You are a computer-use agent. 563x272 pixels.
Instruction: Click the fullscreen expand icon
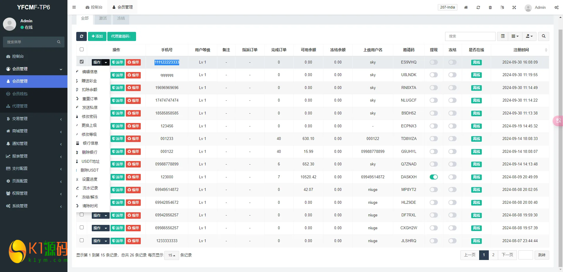point(514,7)
